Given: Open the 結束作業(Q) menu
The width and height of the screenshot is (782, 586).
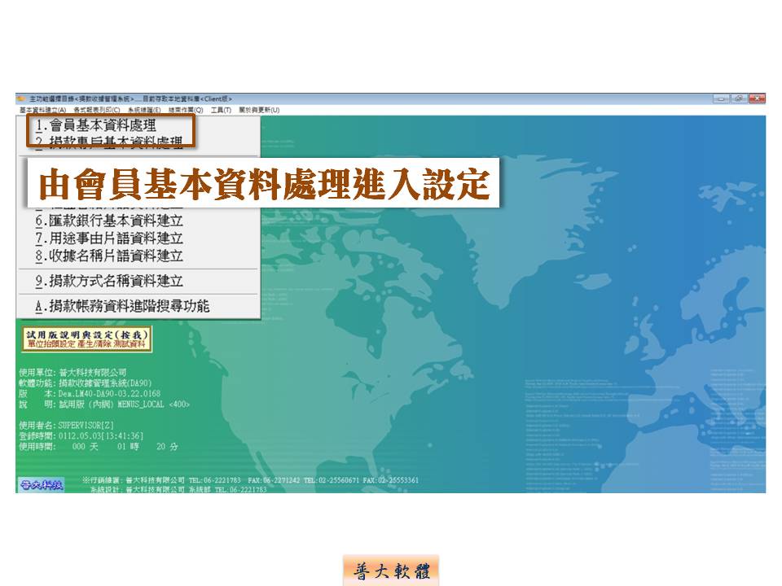Looking at the screenshot, I should 186,110.
